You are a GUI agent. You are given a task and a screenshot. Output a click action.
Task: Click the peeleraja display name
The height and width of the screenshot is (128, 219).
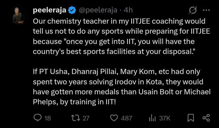coord(50,10)
